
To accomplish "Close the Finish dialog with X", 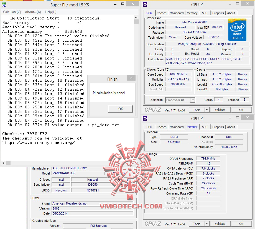I will click(x=131, y=78).
